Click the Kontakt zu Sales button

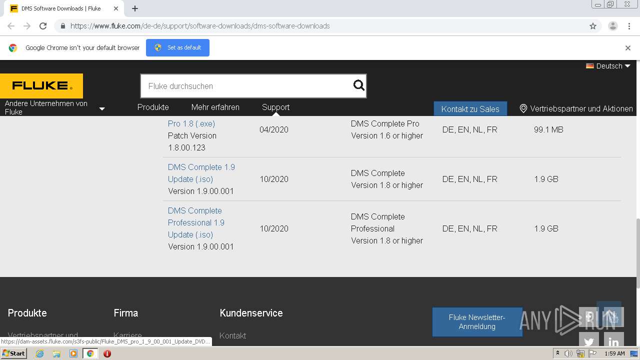tap(470, 109)
